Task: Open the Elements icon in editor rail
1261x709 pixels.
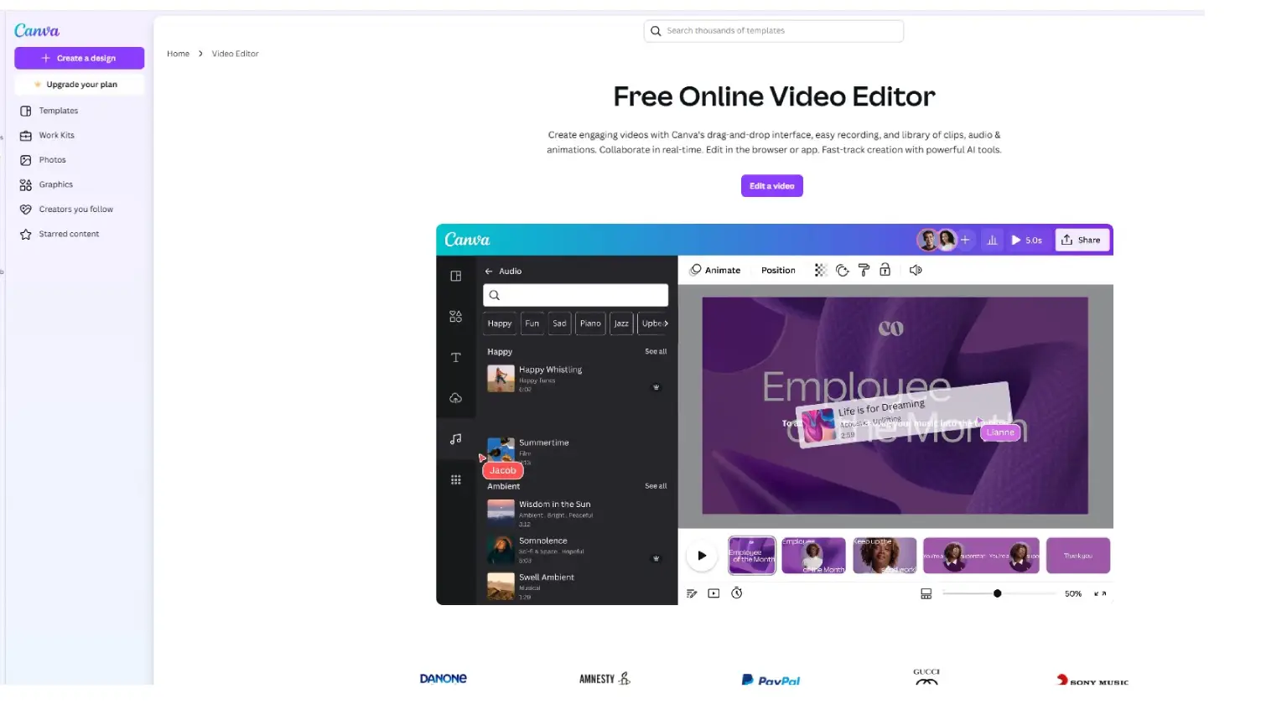Action: click(455, 317)
